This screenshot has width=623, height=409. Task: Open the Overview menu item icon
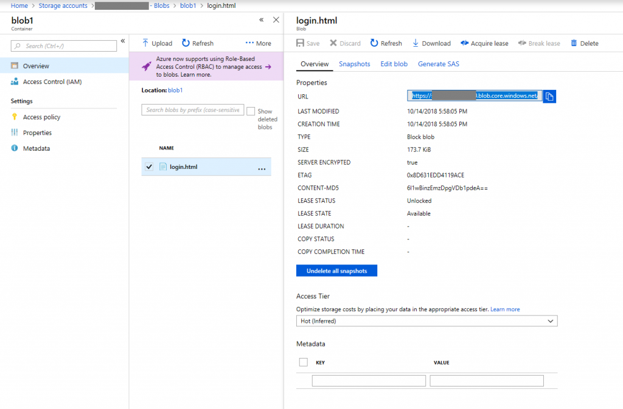point(15,66)
